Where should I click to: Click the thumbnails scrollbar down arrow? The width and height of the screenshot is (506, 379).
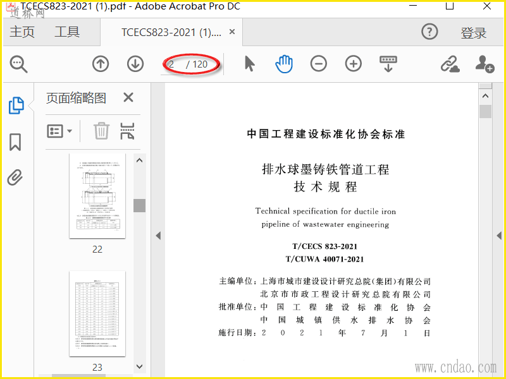coord(139,366)
